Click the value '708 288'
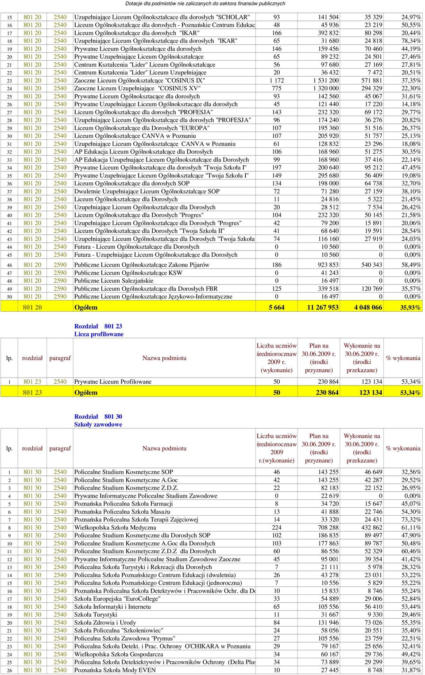Viewport: 425px width, 675px height. tap(328, 528)
